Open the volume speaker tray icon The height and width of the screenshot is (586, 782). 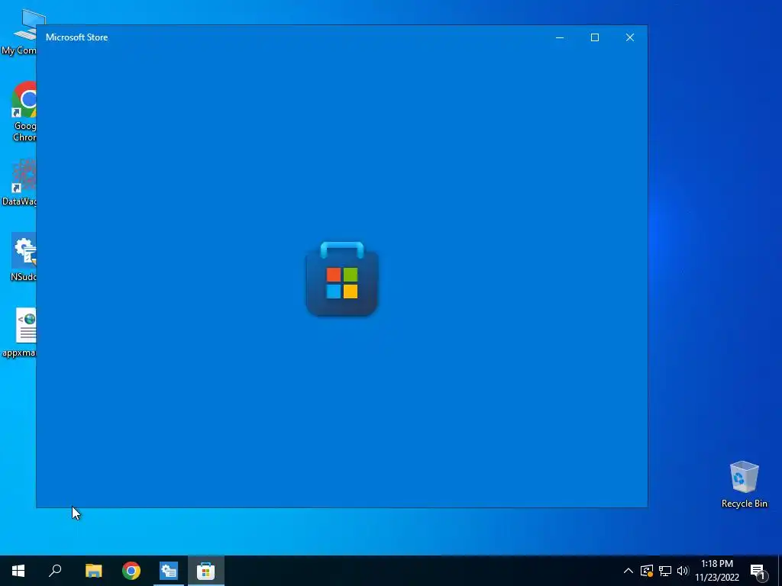coord(683,571)
